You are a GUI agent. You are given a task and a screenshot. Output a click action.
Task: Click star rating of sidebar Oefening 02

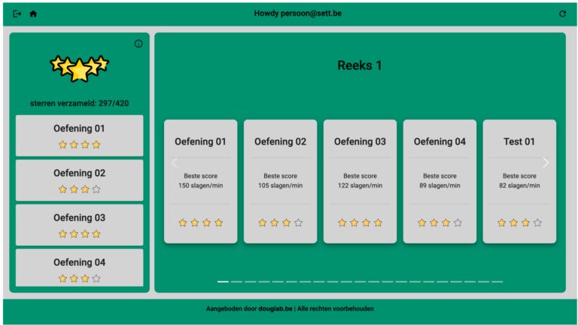79,190
